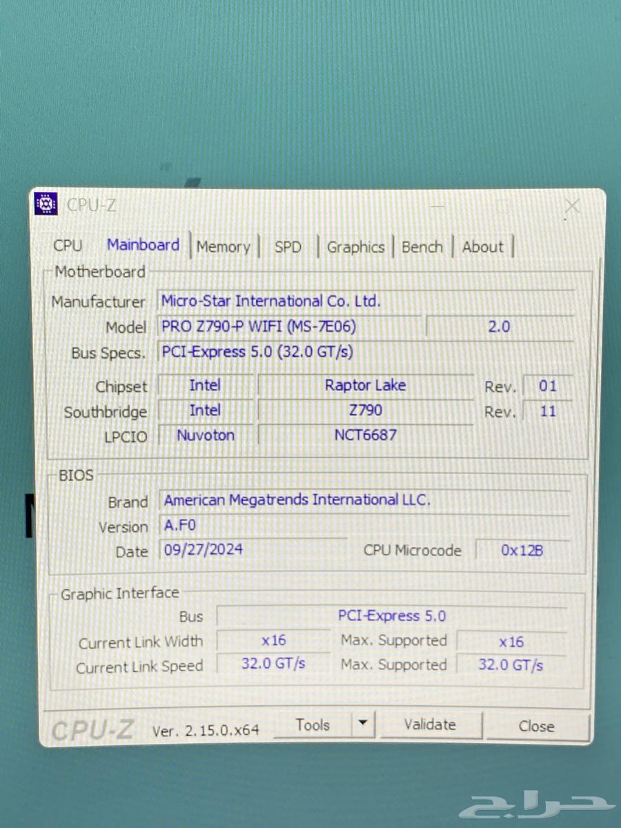The width and height of the screenshot is (621, 828).
Task: Select the Raptor Lake chipset field
Action: click(366, 386)
